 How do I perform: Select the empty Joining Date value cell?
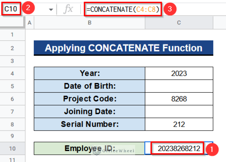point(179,111)
